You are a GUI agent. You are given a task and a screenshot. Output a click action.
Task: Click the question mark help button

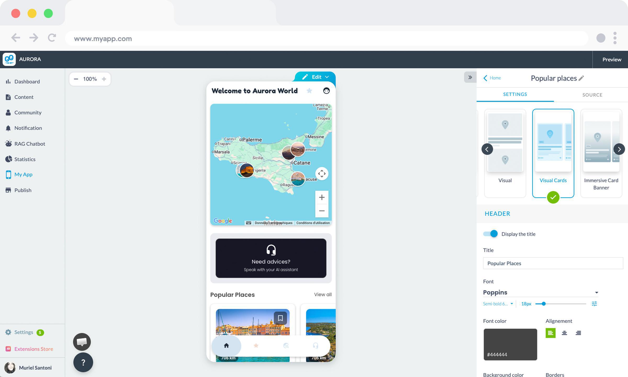(83, 362)
